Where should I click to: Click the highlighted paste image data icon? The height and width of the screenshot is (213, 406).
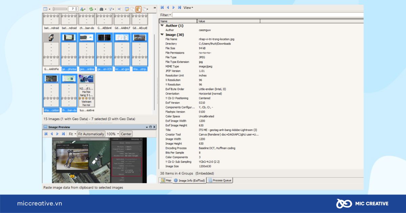(x=138, y=9)
